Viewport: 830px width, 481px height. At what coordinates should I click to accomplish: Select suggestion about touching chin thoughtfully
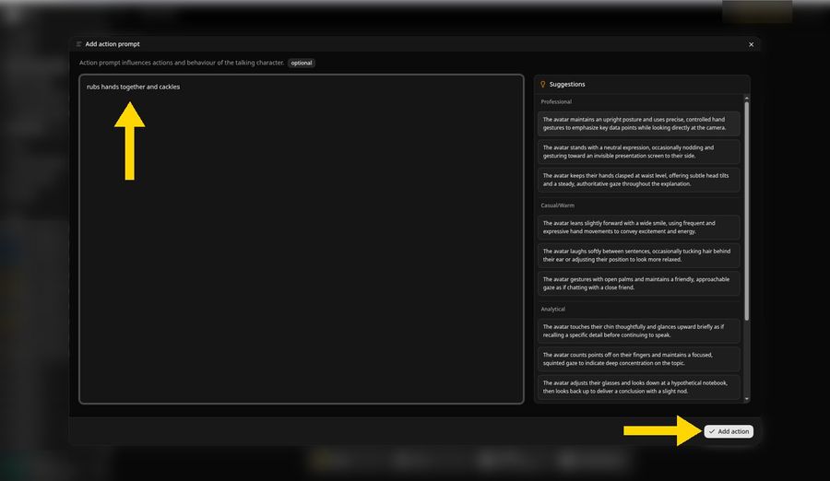point(638,331)
